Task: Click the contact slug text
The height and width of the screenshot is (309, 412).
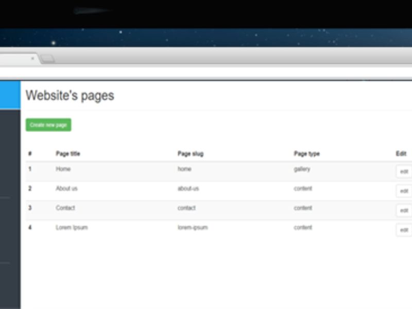Action: [186, 208]
